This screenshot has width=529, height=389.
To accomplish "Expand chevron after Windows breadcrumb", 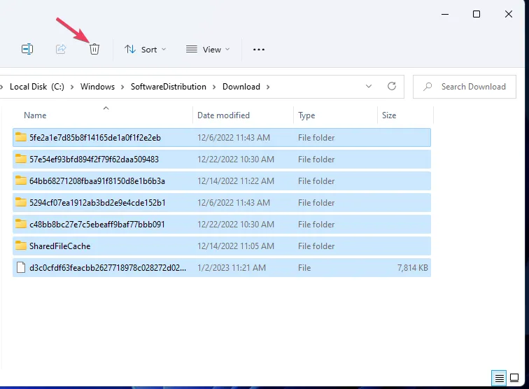I will pos(123,87).
